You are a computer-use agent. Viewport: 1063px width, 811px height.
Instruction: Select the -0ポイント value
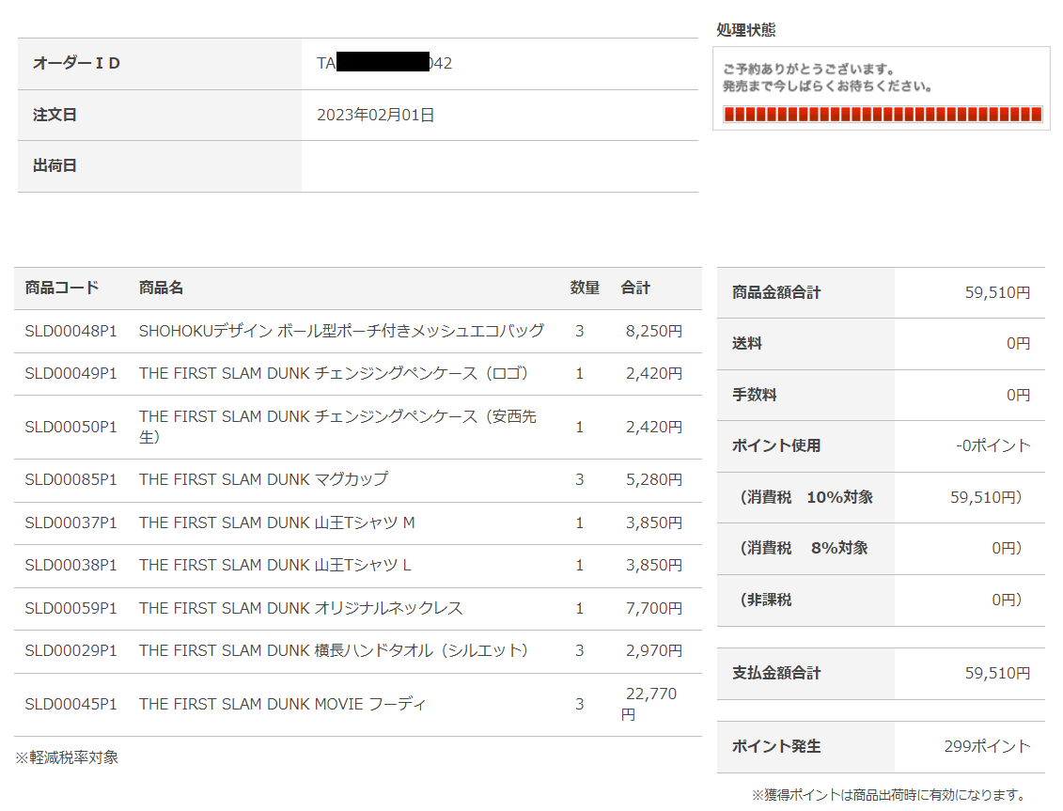(x=993, y=445)
